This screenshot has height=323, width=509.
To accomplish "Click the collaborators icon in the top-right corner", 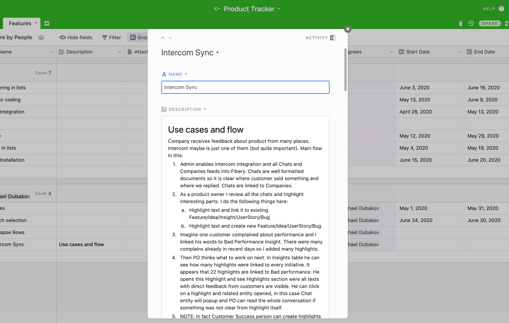I will pyautogui.click(x=506, y=23).
